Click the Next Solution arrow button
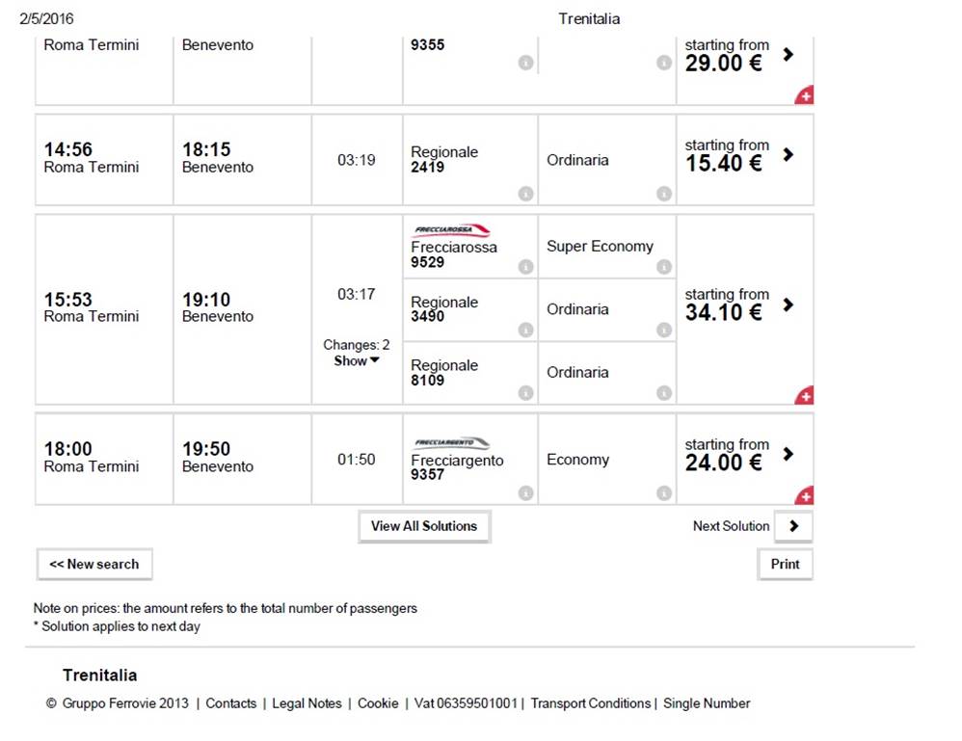Viewport: 962px width, 741px height. [793, 526]
